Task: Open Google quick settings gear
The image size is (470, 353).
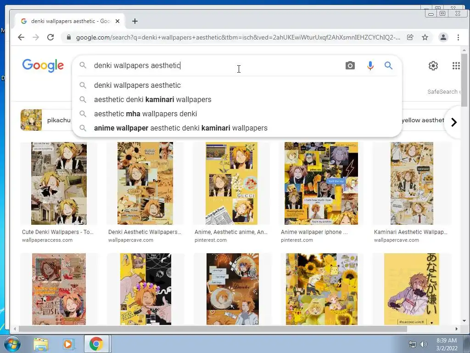Action: pos(433,65)
